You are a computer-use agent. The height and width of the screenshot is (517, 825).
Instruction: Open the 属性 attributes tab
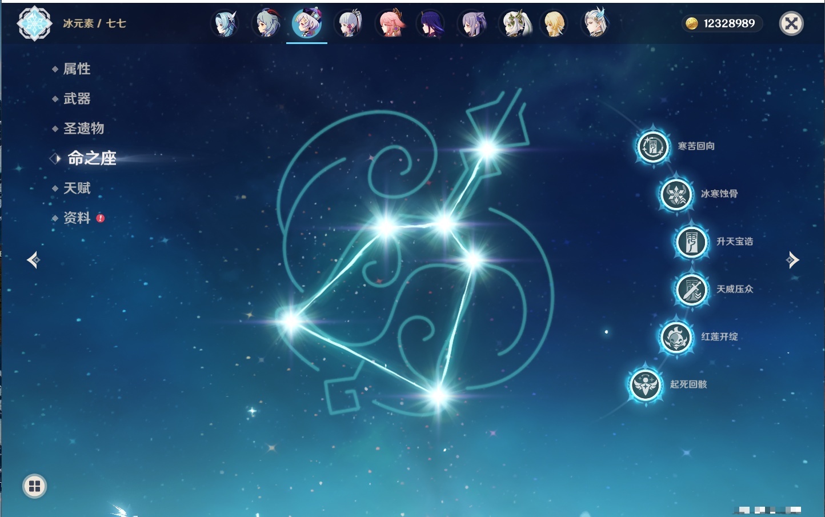coord(77,69)
